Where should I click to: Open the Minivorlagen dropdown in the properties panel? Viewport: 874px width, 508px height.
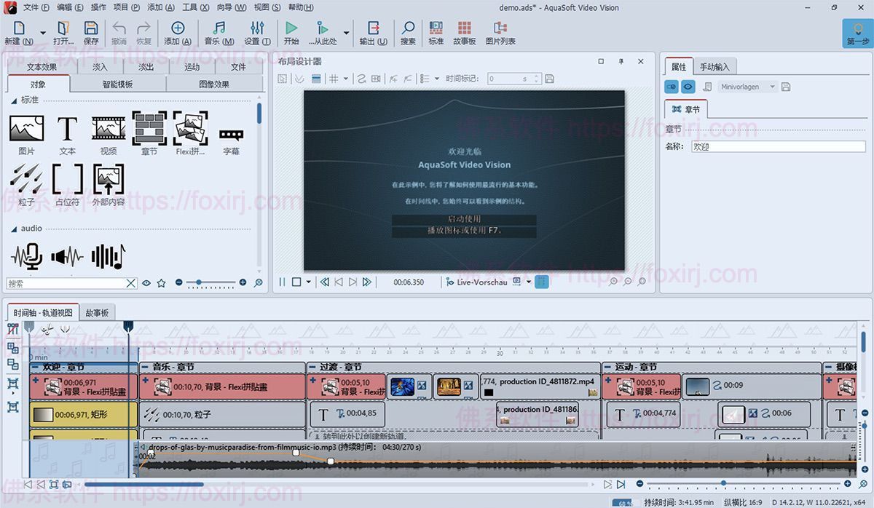(x=773, y=86)
